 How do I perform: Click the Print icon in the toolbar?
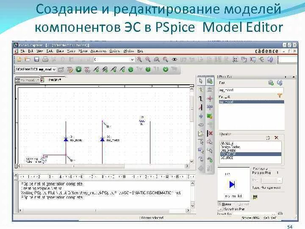45,59
